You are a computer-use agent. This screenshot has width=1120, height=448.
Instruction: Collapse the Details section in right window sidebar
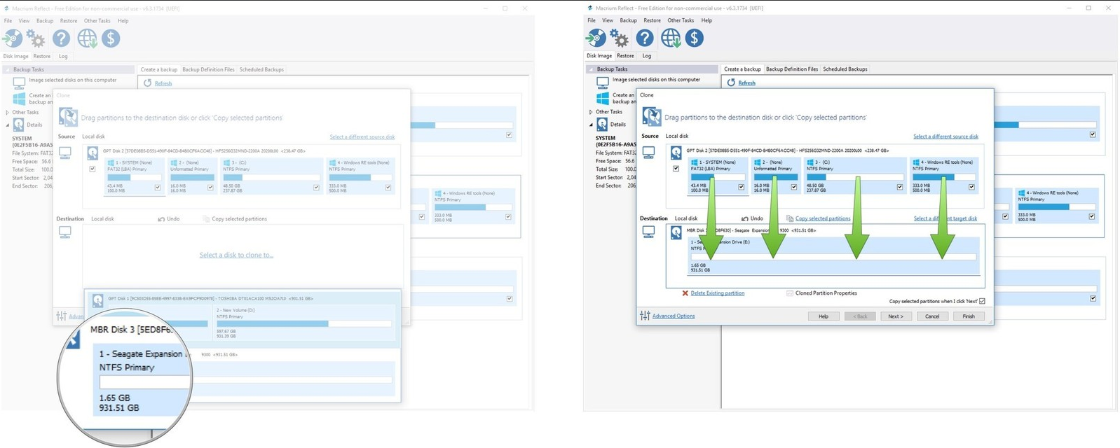[591, 125]
